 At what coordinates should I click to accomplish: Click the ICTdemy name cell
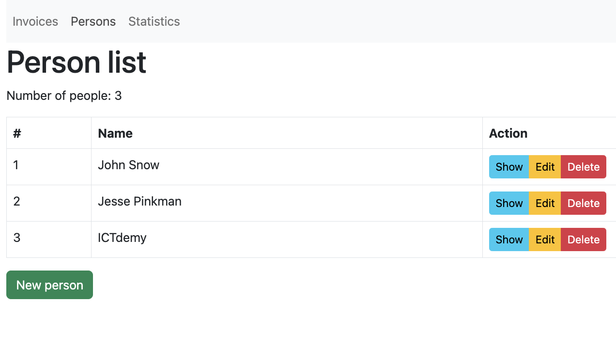(x=122, y=238)
